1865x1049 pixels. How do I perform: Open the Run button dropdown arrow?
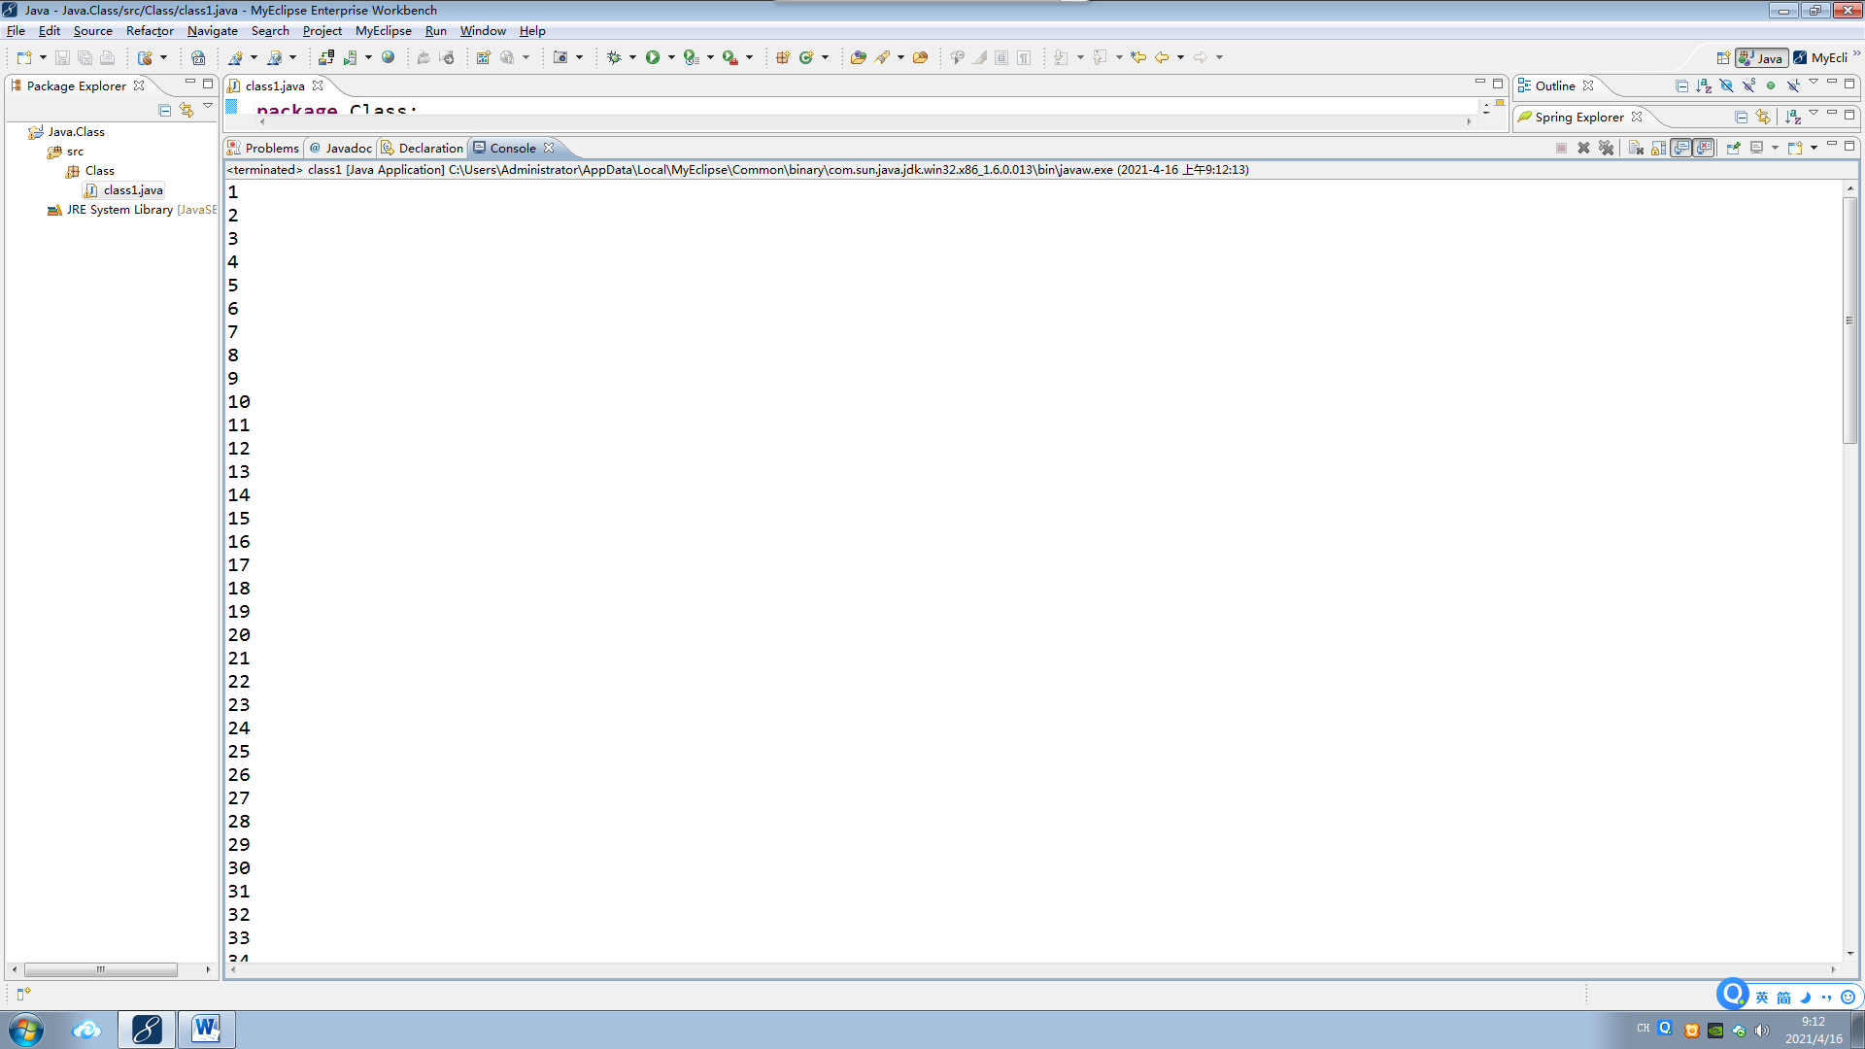click(670, 57)
